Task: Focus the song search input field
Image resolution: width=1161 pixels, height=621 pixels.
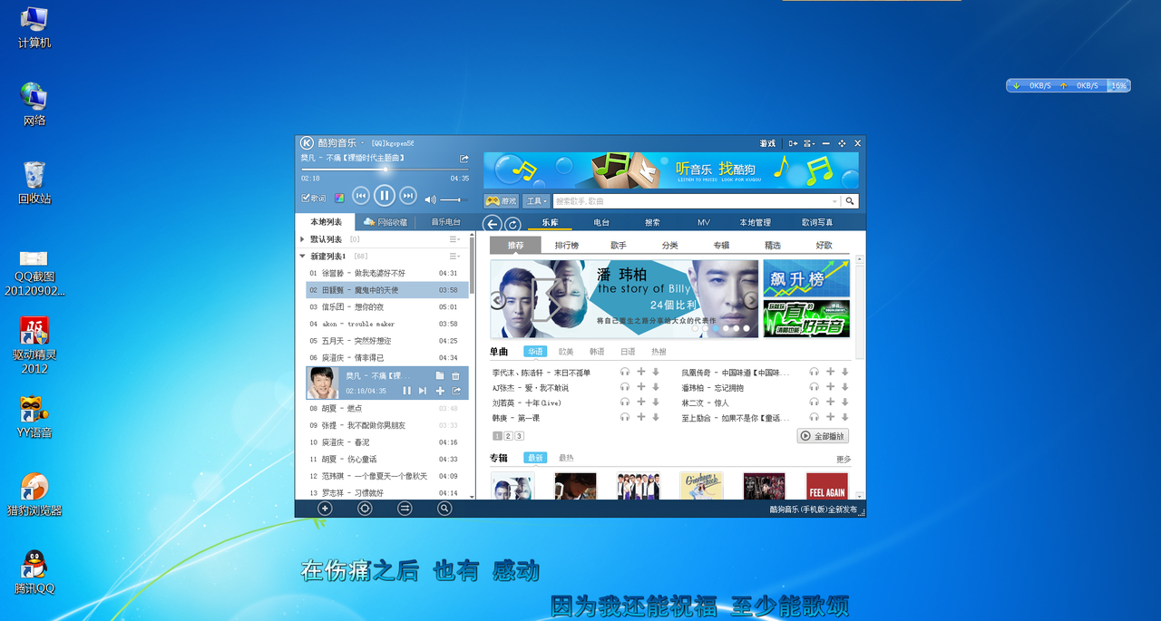Action: tap(692, 201)
